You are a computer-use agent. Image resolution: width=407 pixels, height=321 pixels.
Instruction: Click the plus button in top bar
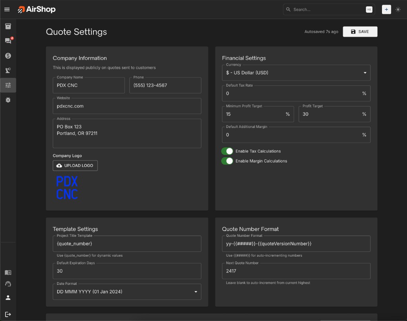(x=386, y=9)
